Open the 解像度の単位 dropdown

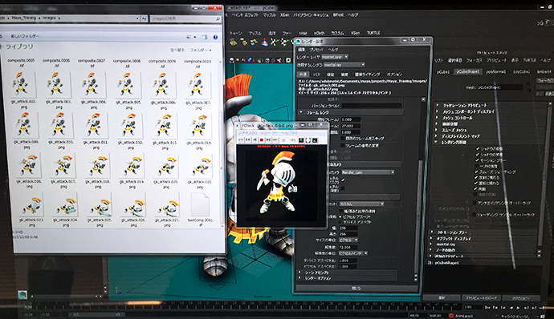pyautogui.click(x=352, y=253)
